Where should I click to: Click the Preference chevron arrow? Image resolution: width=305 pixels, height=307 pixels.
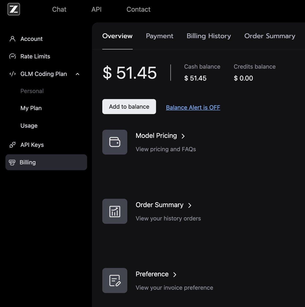point(175,275)
